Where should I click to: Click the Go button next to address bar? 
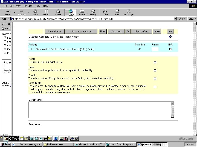182,19
